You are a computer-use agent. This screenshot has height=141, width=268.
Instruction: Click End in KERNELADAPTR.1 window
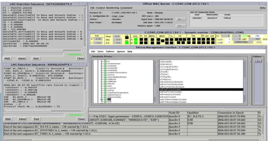tap(37, 119)
